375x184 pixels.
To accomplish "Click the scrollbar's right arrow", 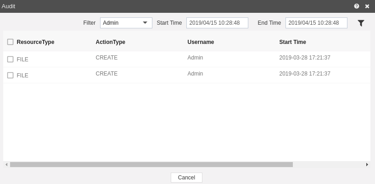I will coord(367,164).
